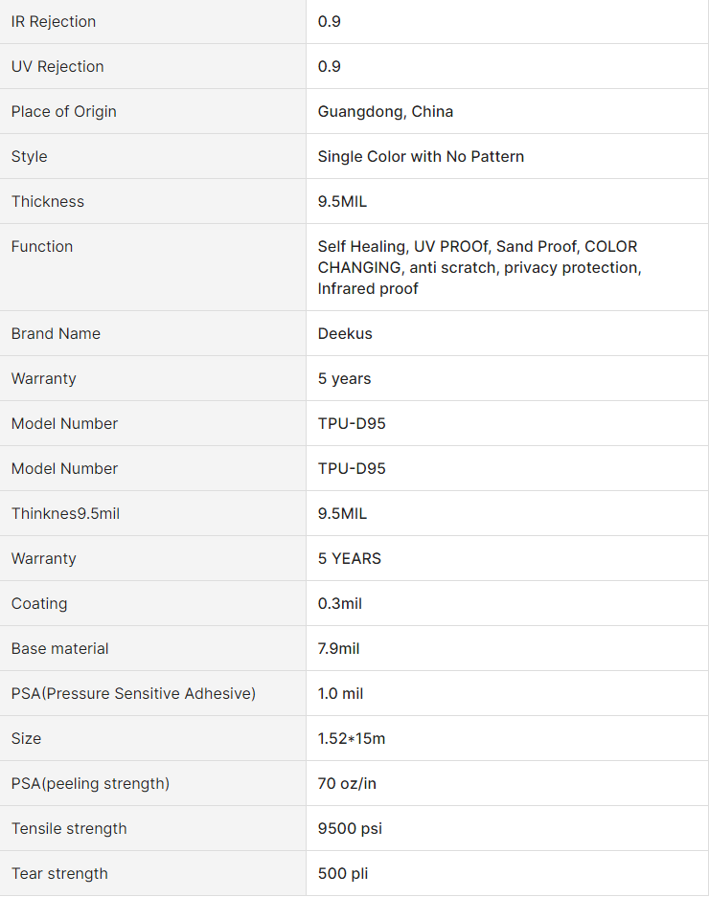The image size is (709, 897).
Task: Click the Deekus brand name value
Action: 345,333
